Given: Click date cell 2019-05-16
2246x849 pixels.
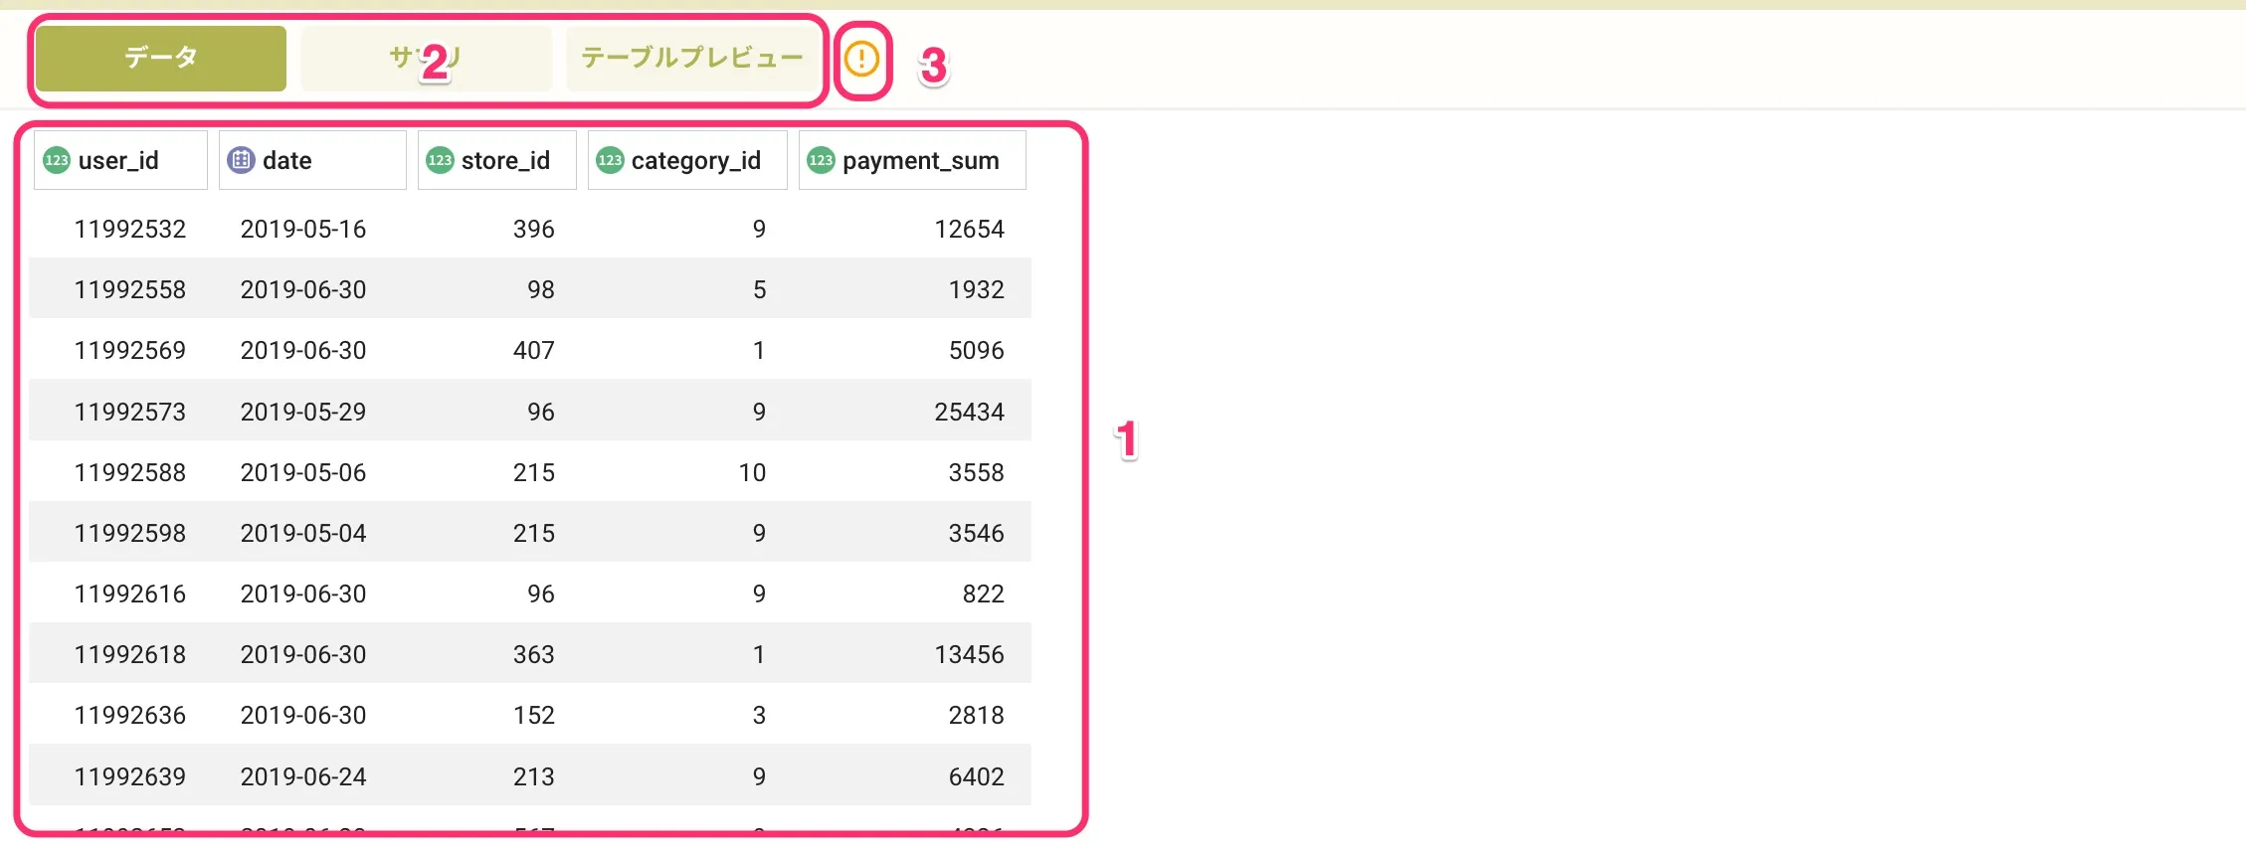Looking at the screenshot, I should (x=303, y=230).
